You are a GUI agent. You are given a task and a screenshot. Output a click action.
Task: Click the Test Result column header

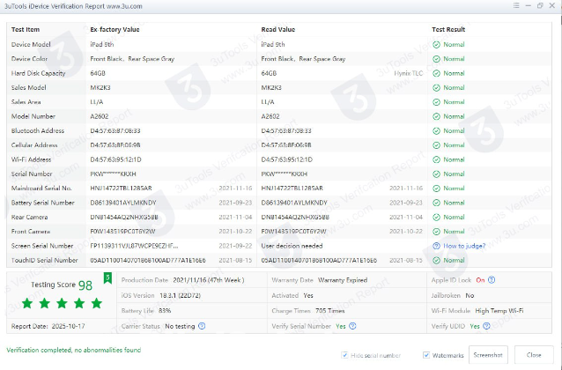448,29
